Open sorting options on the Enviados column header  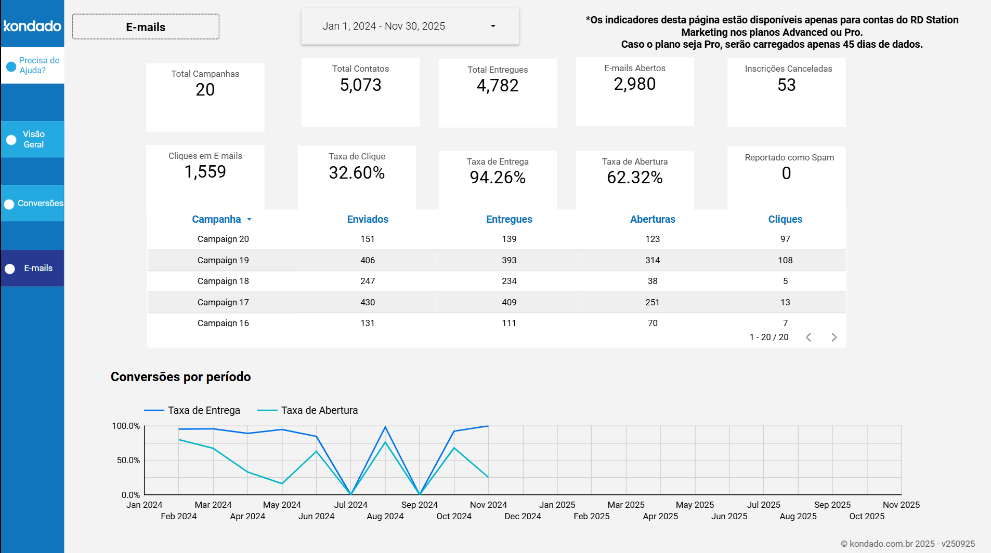point(368,219)
